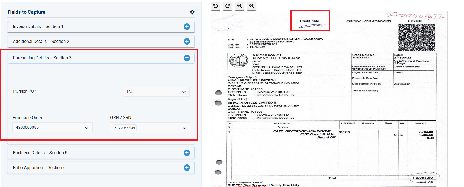Screen dimensions: 464x187
Task: Click the Business Details -- Section 5 header
Action: click(101, 153)
